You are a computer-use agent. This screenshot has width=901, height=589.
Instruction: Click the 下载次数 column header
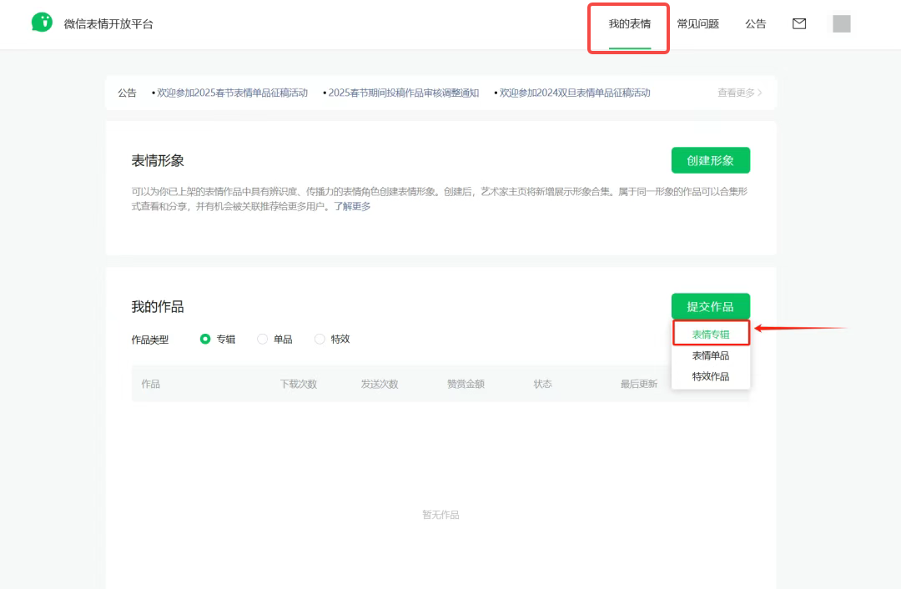298,384
